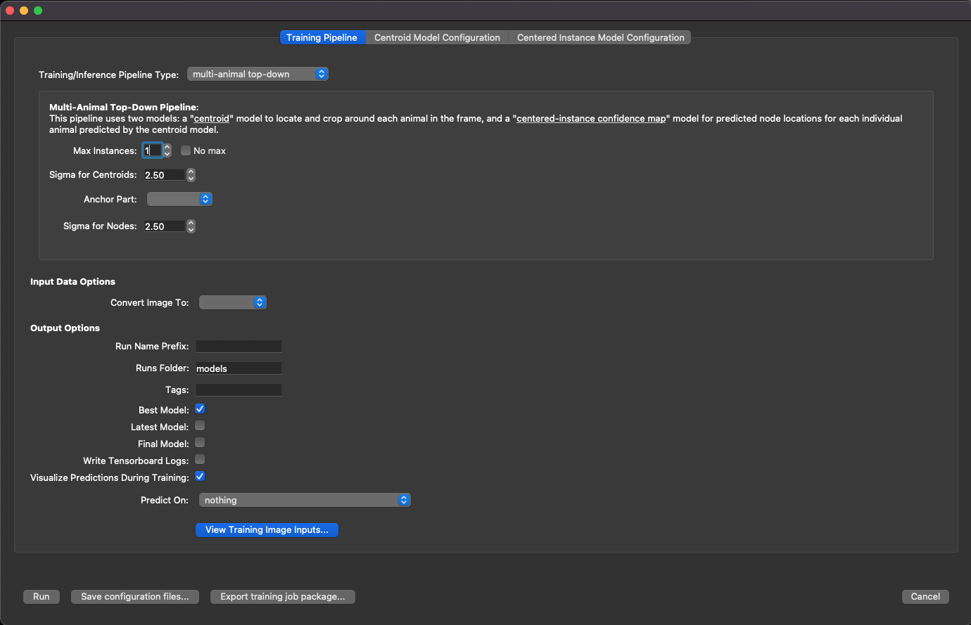The width and height of the screenshot is (971, 625).
Task: Open the Convert Image To dropdown
Action: coord(233,303)
